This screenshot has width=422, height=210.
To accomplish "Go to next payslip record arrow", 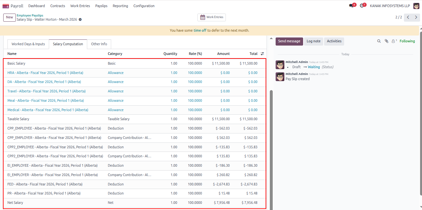I will 416,17.
